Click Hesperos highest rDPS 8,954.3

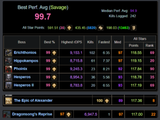(76, 77)
